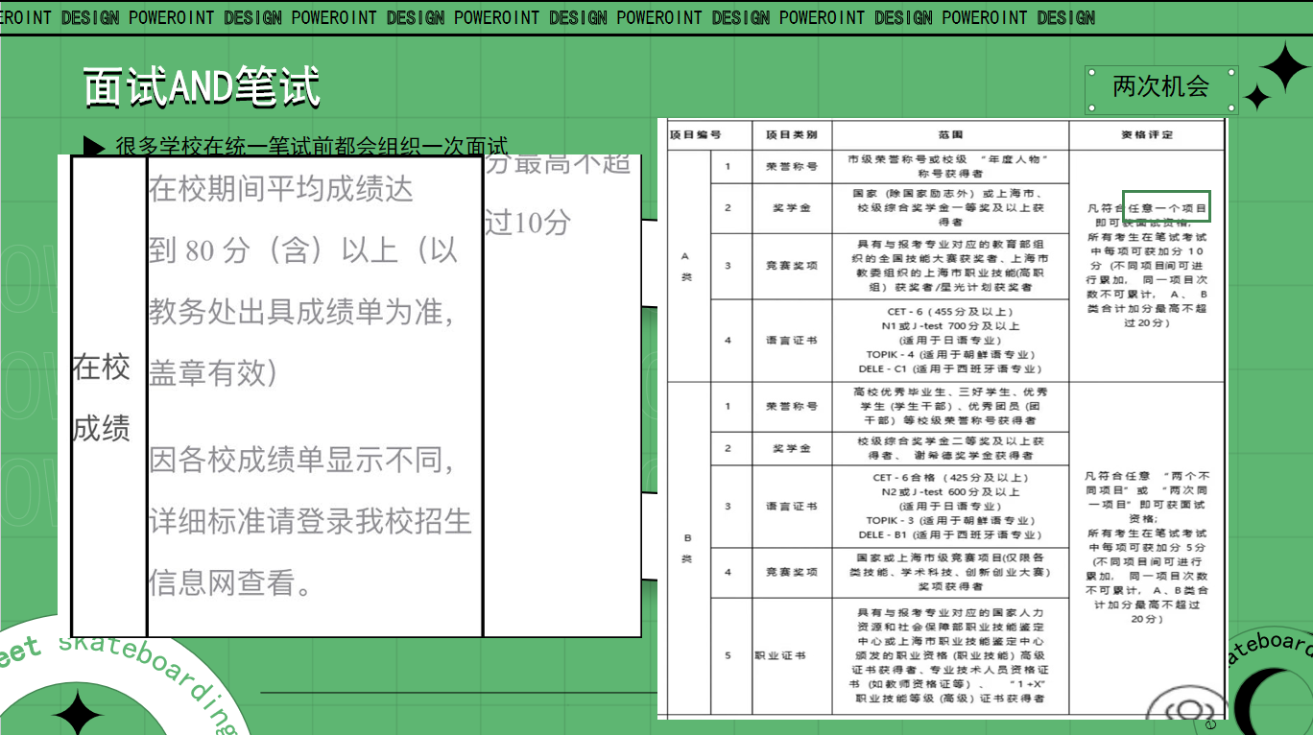
Task: Click the 项目编号 column header
Action: click(696, 135)
